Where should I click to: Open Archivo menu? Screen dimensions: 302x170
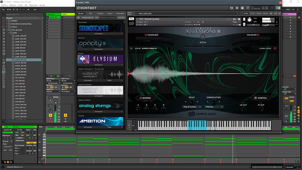(4, 5)
